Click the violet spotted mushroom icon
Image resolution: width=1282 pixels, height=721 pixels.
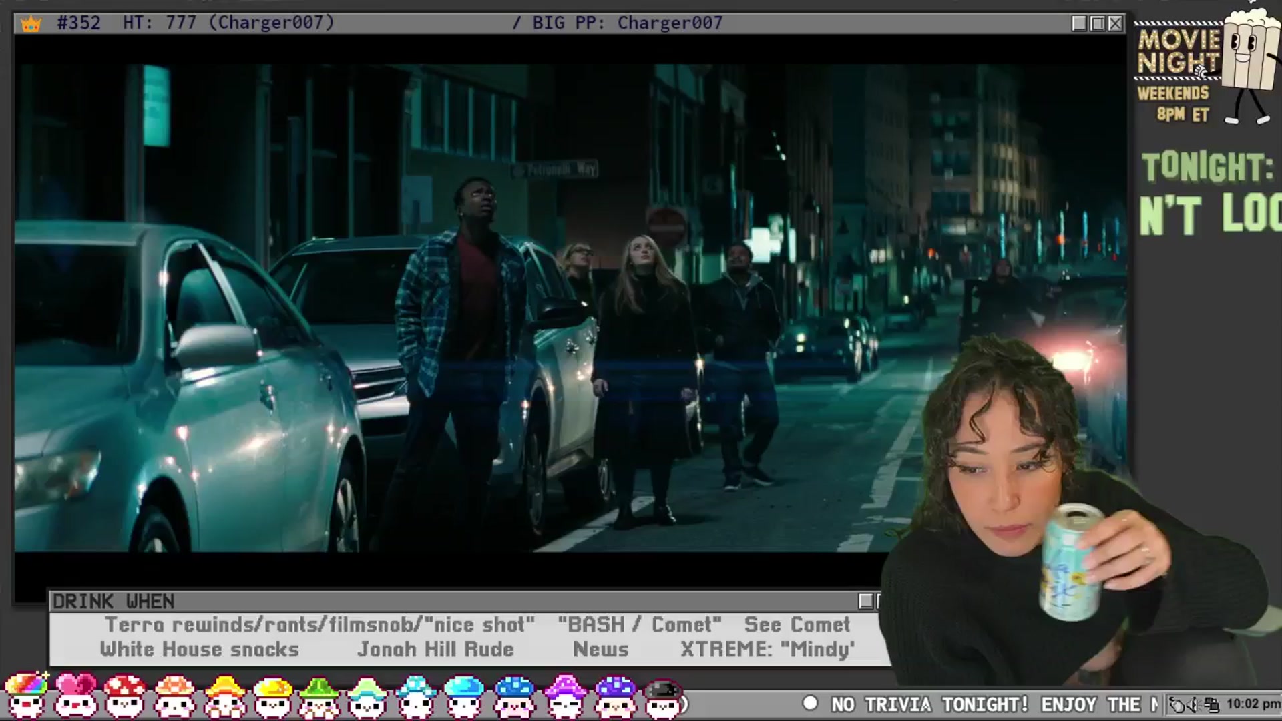pos(615,696)
